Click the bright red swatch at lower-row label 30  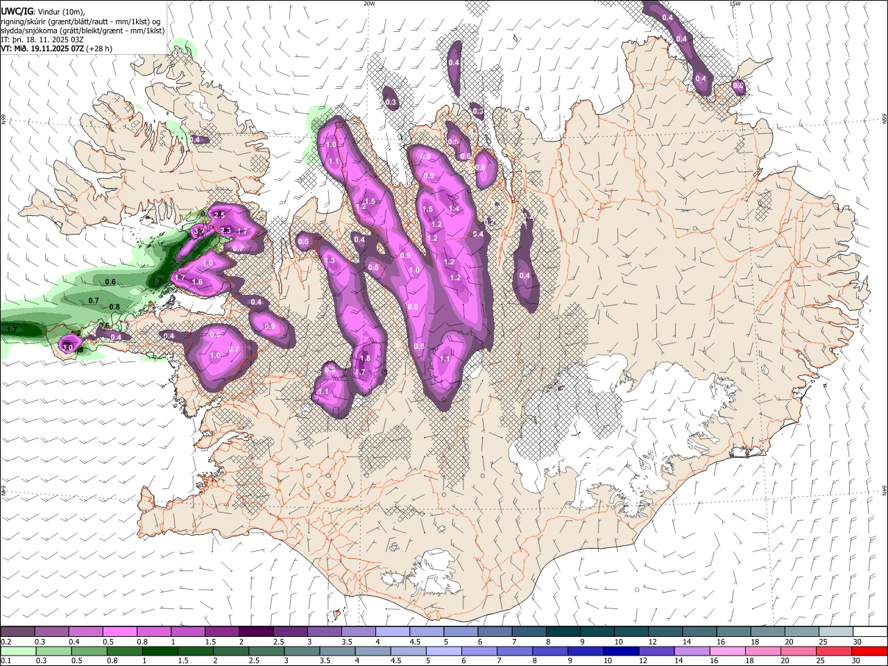[871, 651]
